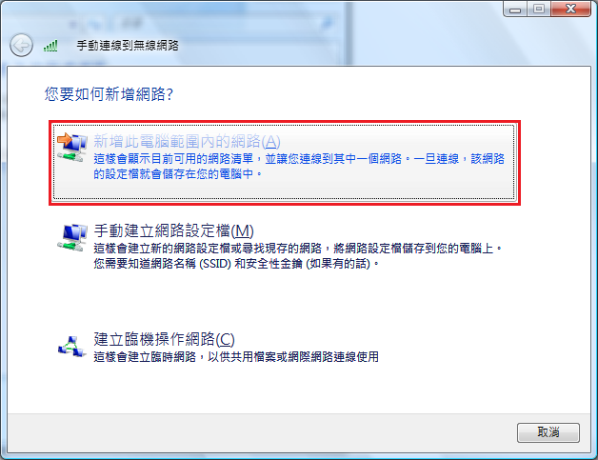Choose 手動建立網路設定檔(M) option title
The height and width of the screenshot is (460, 598).
(x=173, y=230)
